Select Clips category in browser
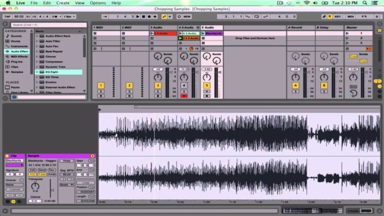The height and width of the screenshot is (216, 384). [14, 67]
